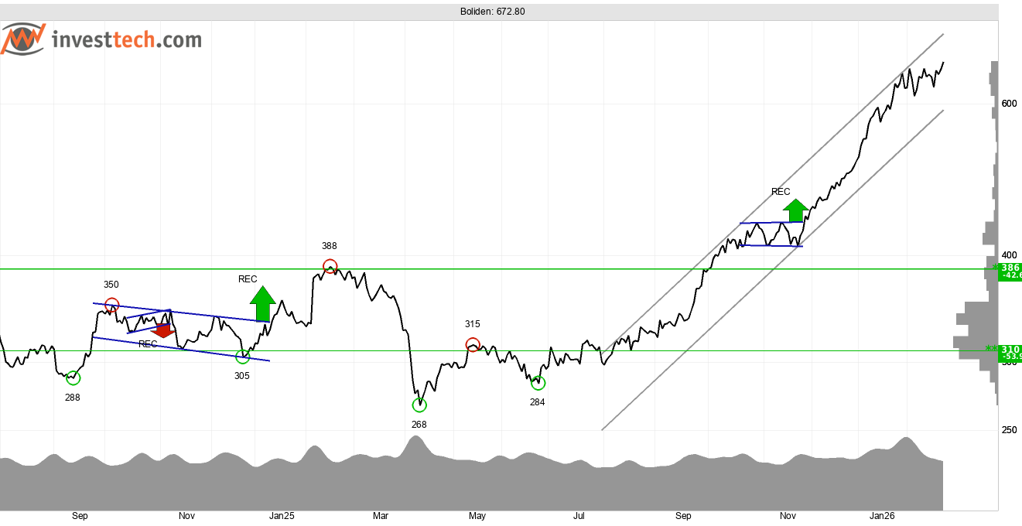
Task: Select the green circle at the 288 low
Action: click(x=73, y=377)
